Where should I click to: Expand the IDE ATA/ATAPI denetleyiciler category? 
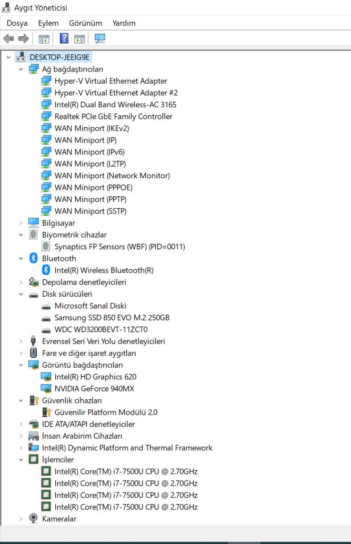[x=21, y=424]
